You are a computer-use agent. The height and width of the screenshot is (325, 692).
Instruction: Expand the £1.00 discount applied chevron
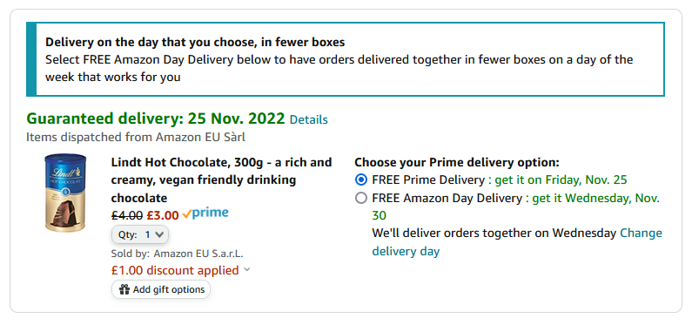[x=246, y=269]
